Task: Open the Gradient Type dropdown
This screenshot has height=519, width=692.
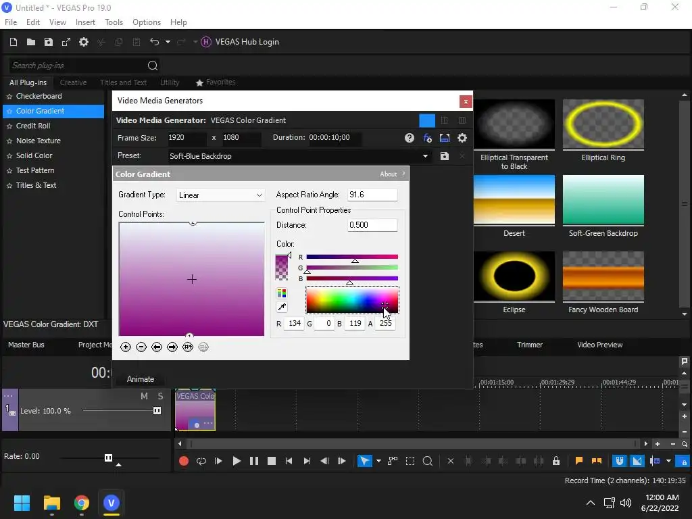Action: (x=220, y=195)
